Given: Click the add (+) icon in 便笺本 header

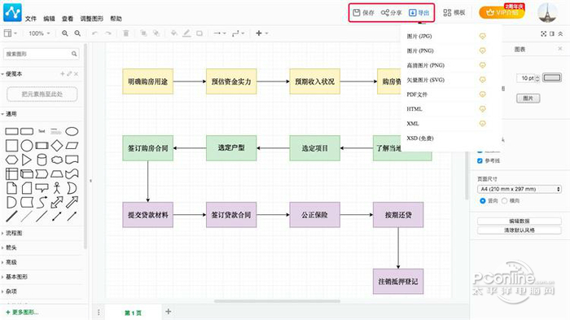Looking at the screenshot, I should click(62, 74).
